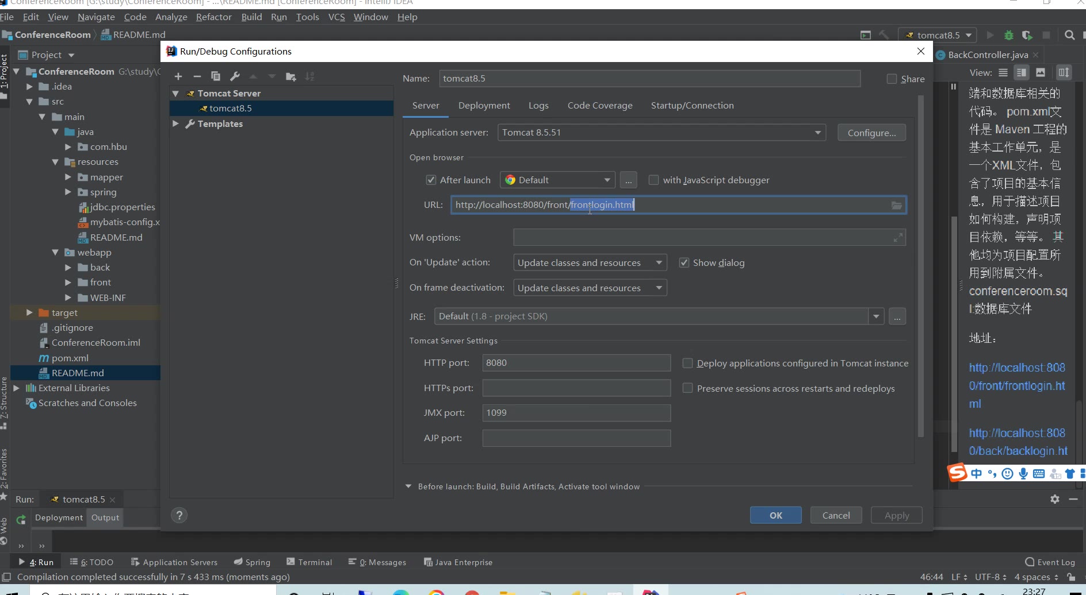Open On 'Update' action dropdown
1086x595 pixels.
tap(590, 262)
